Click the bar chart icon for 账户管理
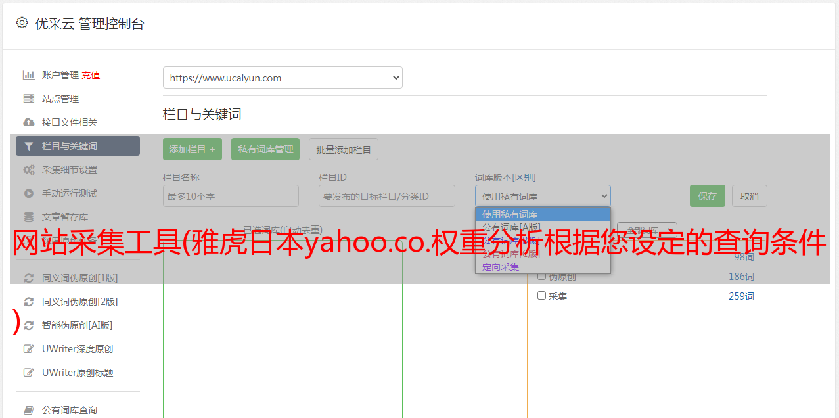Image resolution: width=839 pixels, height=418 pixels. point(29,75)
